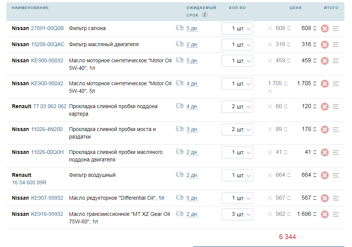Remove Nissan 11026-4N200 from the cart

tap(325, 130)
